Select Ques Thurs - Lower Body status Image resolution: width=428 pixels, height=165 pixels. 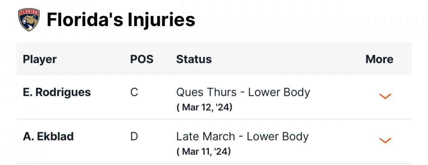(243, 93)
